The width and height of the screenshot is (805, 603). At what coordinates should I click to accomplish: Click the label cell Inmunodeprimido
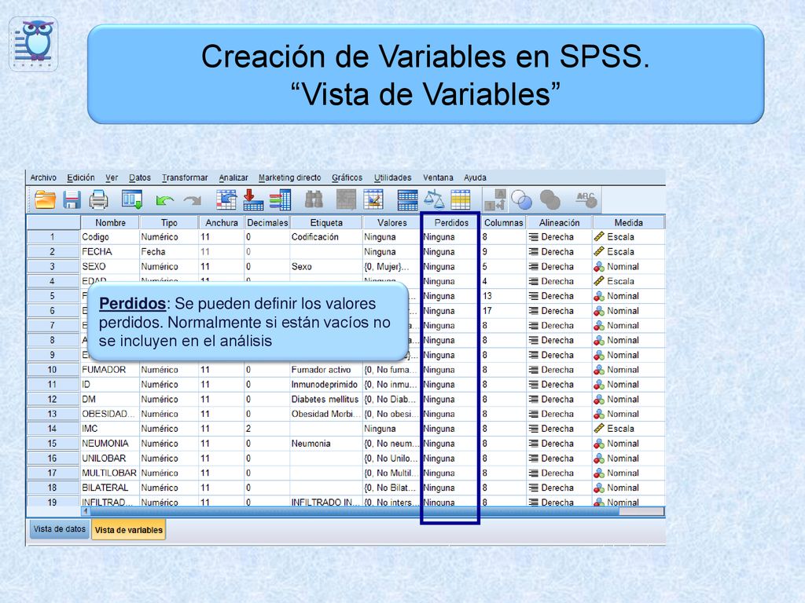coord(326,385)
